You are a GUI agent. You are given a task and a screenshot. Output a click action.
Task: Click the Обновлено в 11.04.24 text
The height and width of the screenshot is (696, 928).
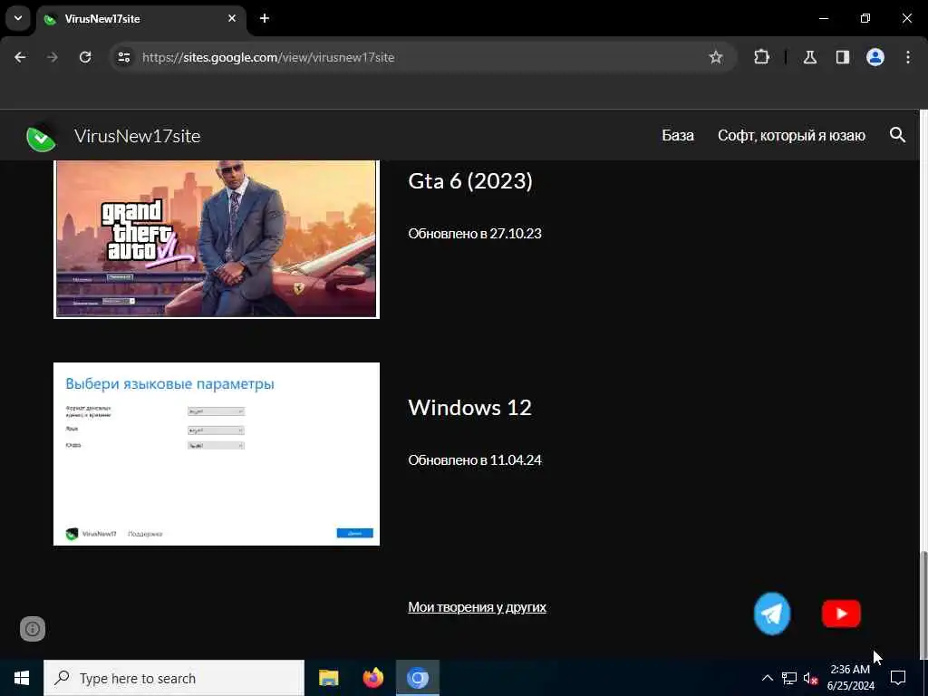pyautogui.click(x=475, y=459)
